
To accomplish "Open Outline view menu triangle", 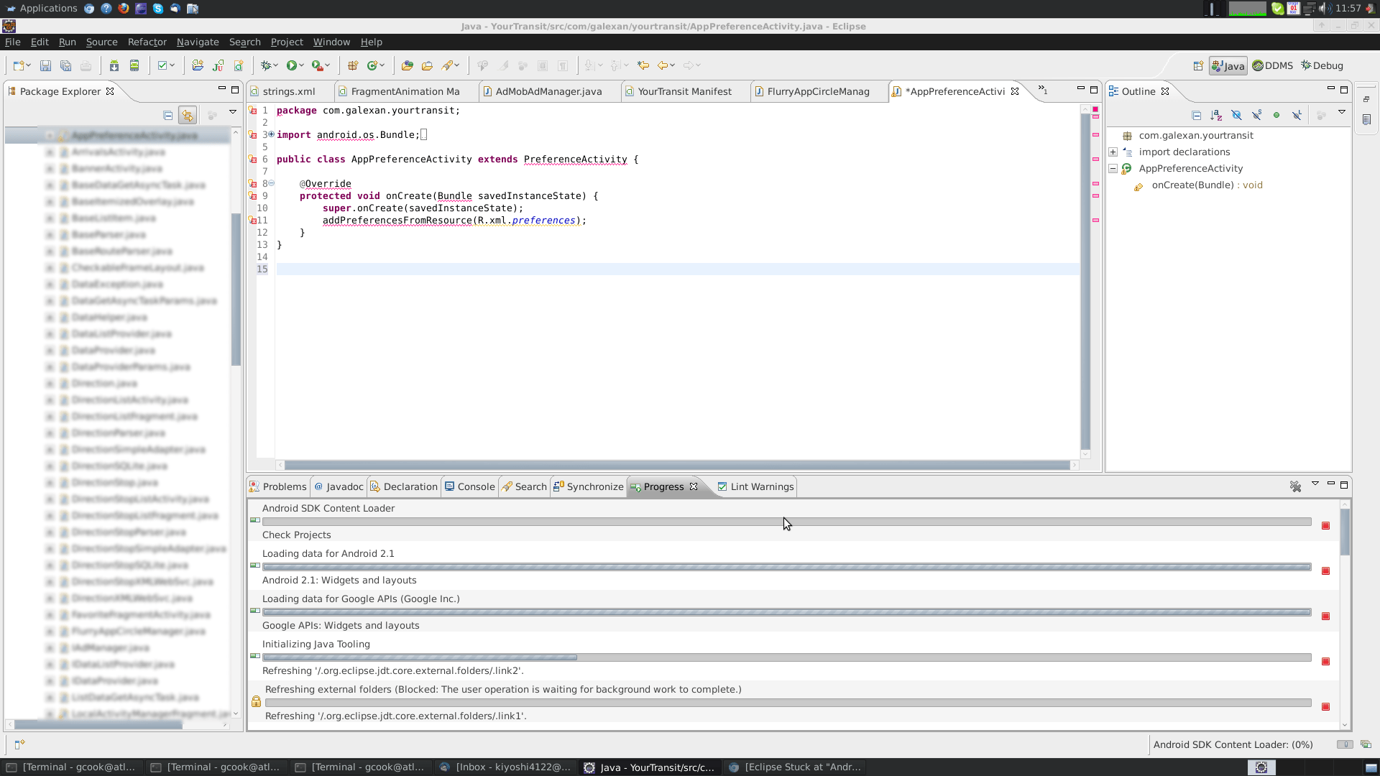I will 1341,112.
